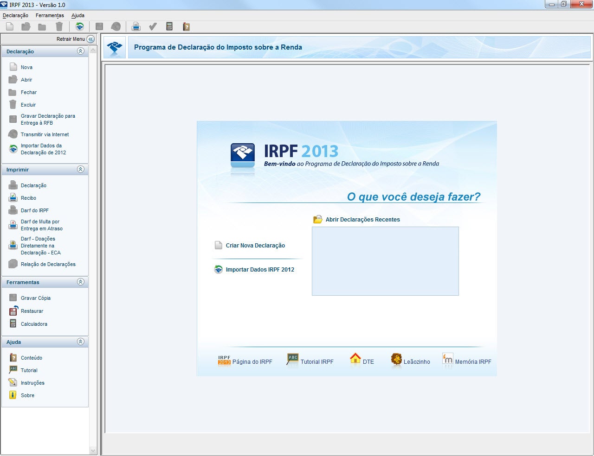
Task: Click the Transmitir via Internet globe toolbar icon
Action: click(x=116, y=26)
